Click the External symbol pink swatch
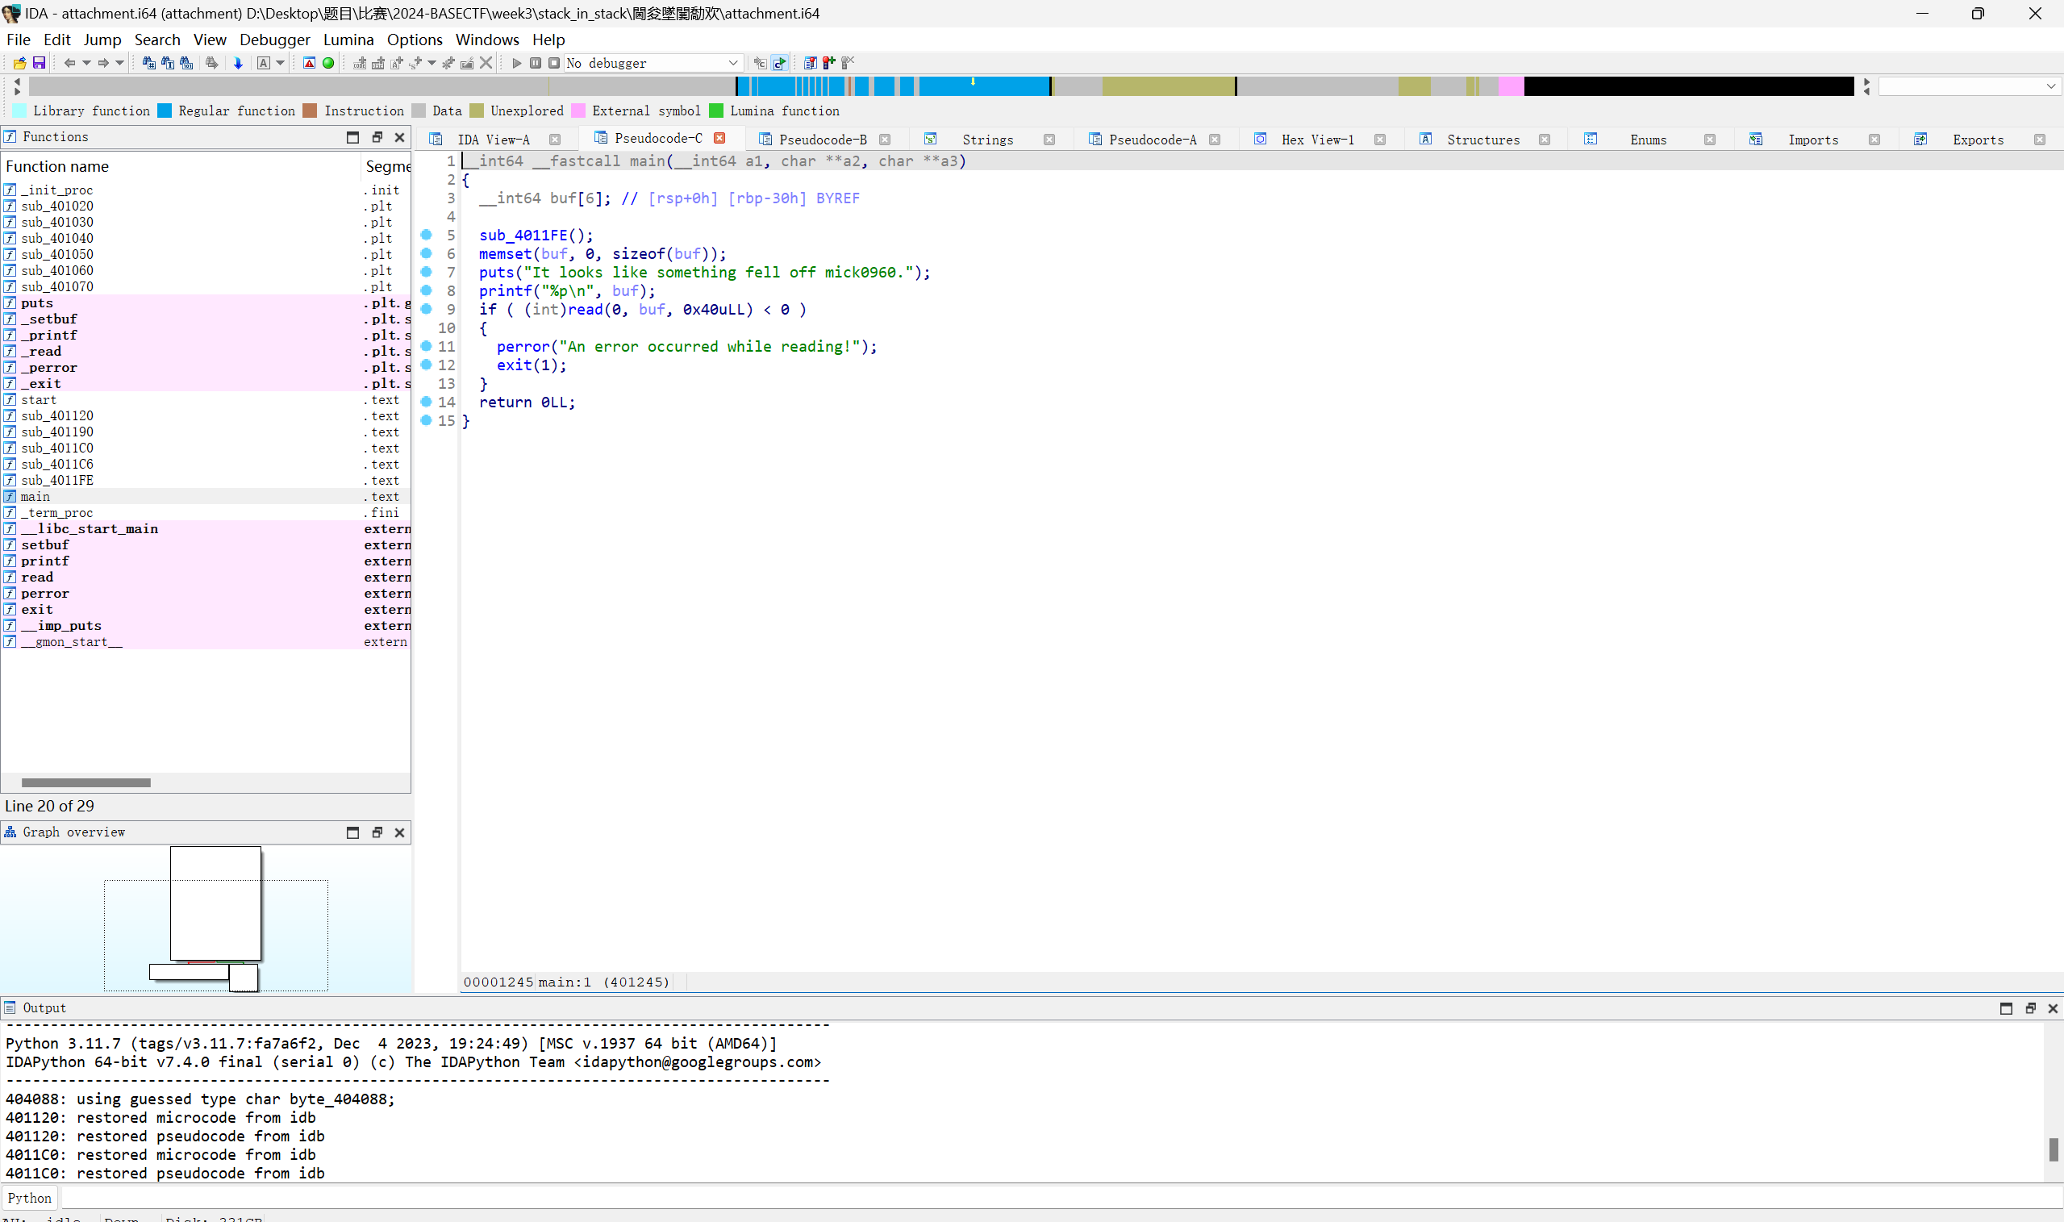 578,111
